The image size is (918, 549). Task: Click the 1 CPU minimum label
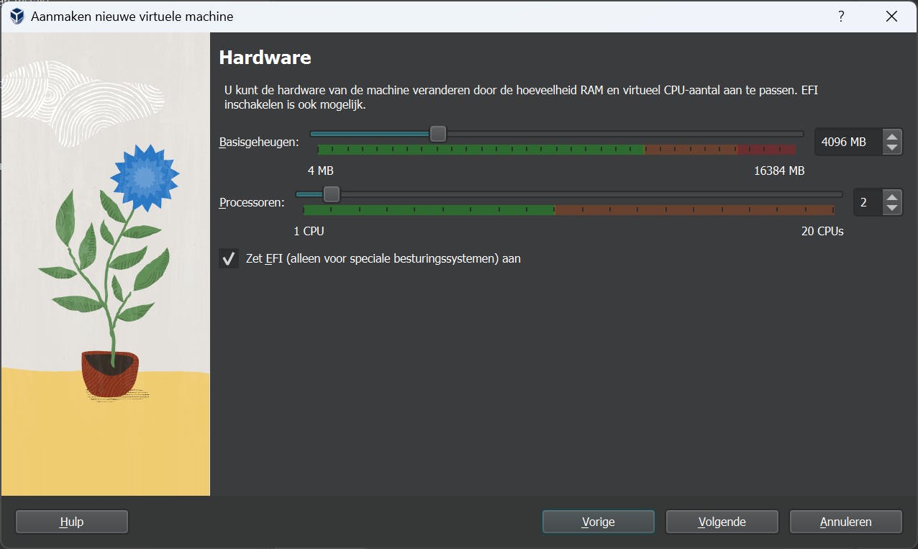(309, 231)
